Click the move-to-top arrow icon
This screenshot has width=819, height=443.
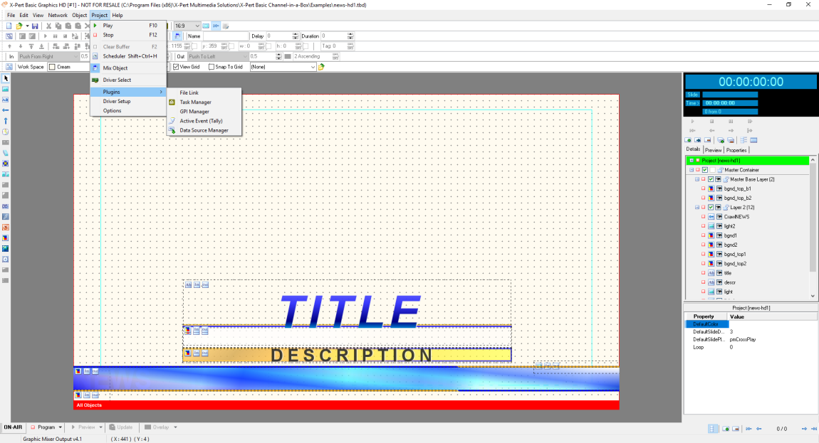[x=31, y=46]
